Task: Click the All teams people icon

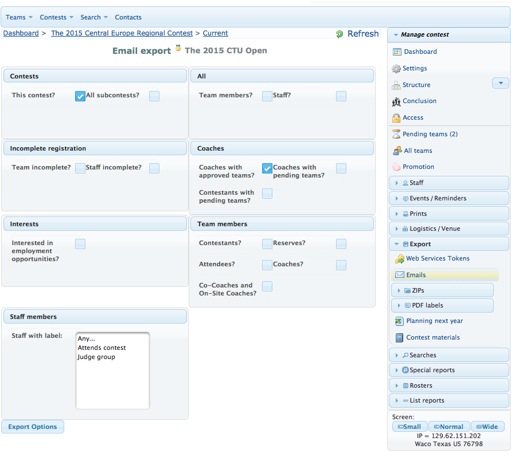Action: (x=397, y=151)
